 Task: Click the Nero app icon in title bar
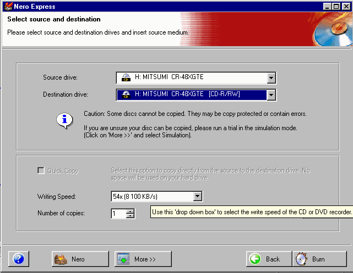click(8, 6)
